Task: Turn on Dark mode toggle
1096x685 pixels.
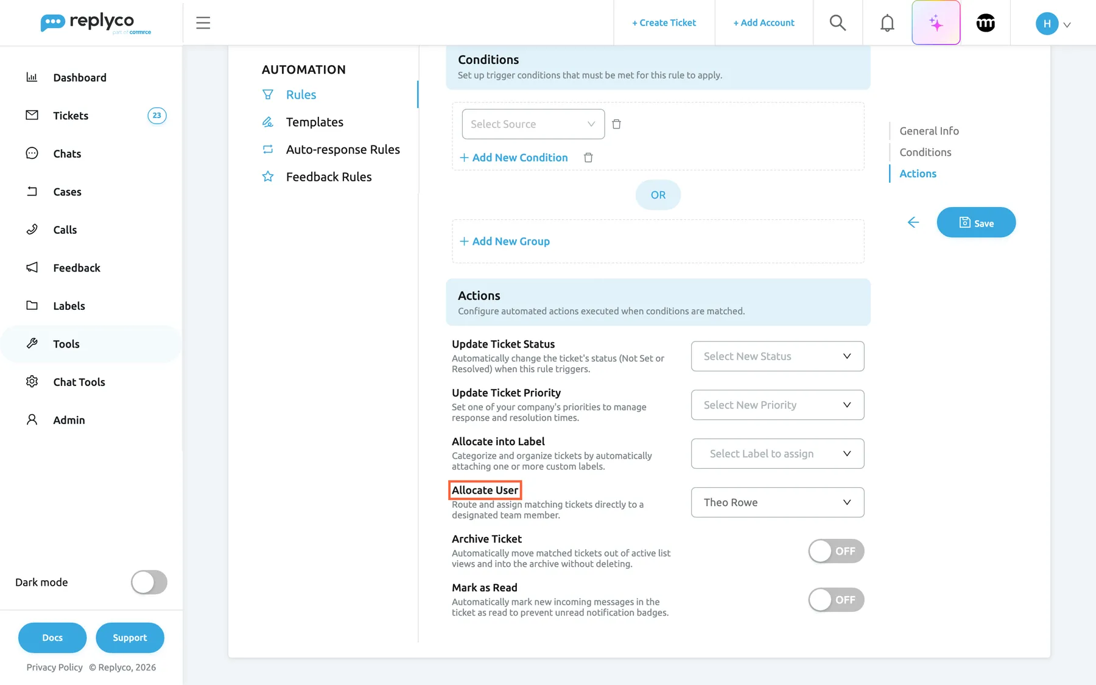Action: point(149,582)
